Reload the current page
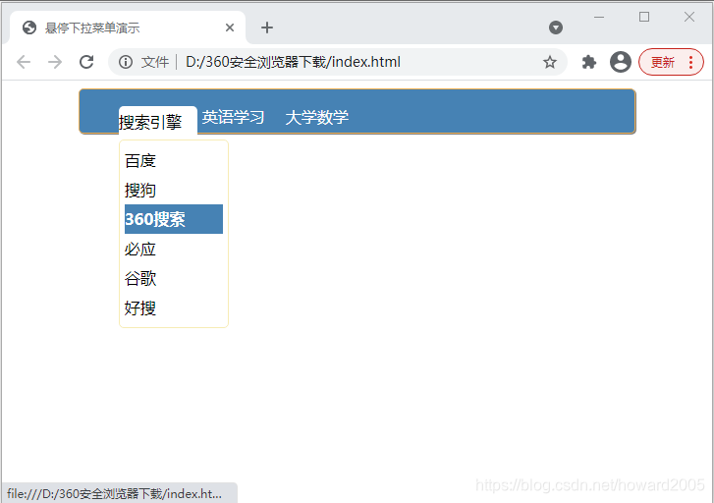 [86, 62]
